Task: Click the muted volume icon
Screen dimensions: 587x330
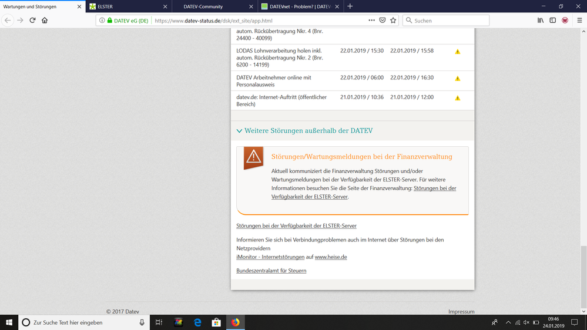Action: click(x=526, y=322)
